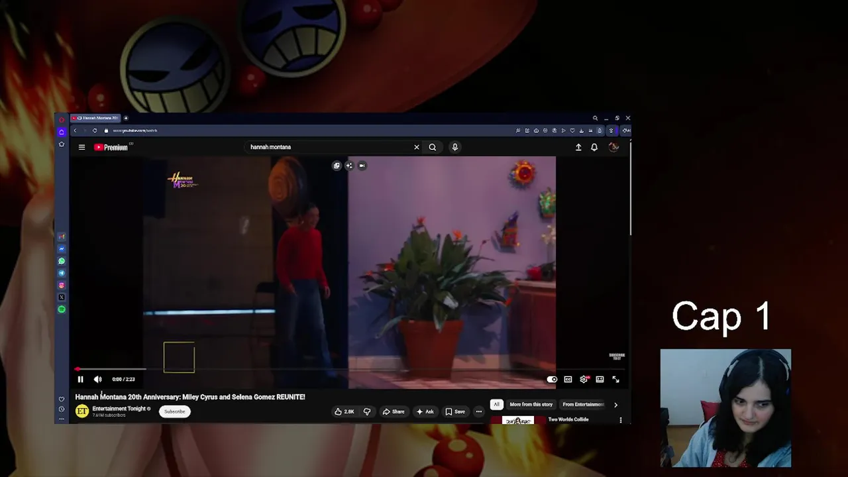Screen dimensions: 848x477
Task: Switch to theater mode view
Action: tap(600, 379)
